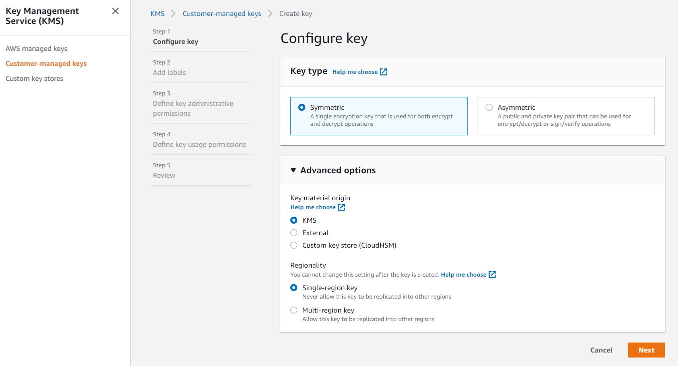Click the external link icon beside Regionality Help me choose
Image resolution: width=678 pixels, height=366 pixels.
tap(492, 274)
